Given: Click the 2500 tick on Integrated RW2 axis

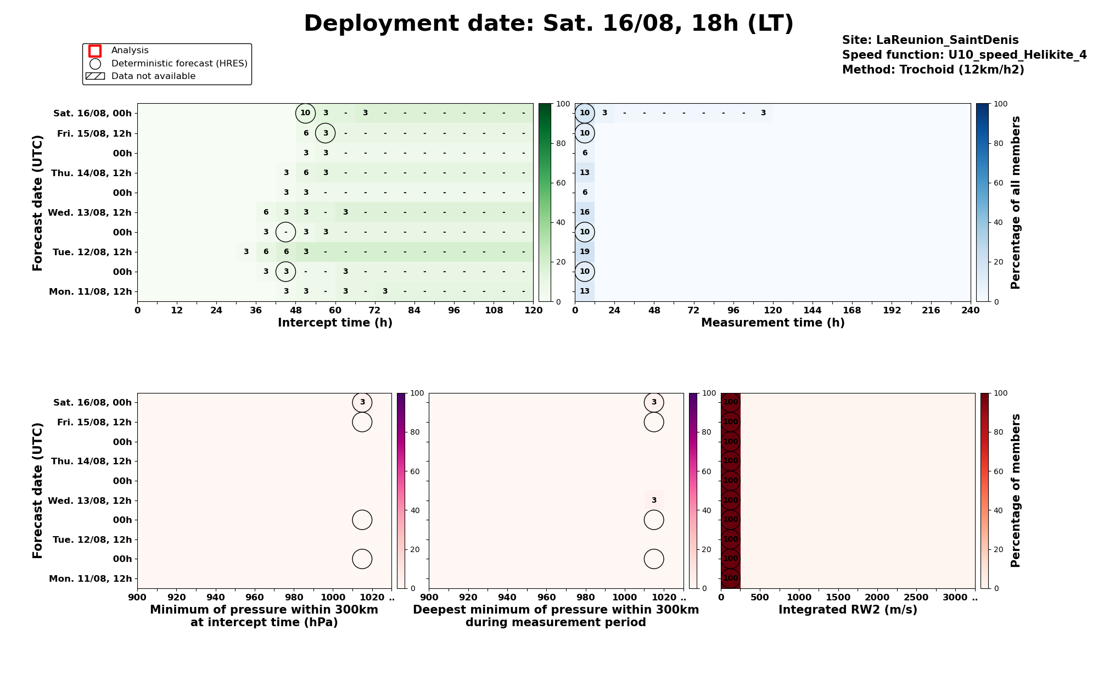Looking at the screenshot, I should tap(916, 597).
